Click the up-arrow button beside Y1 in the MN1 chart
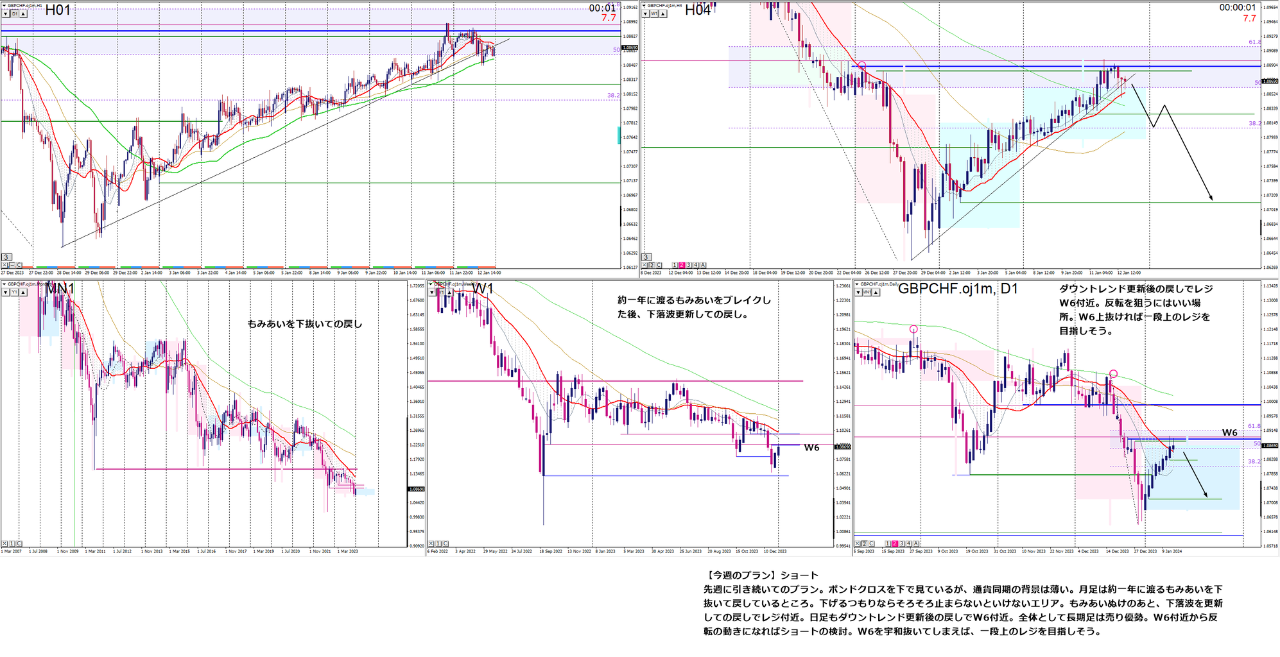Screen dimensions: 1280x657 pyautogui.click(x=23, y=292)
